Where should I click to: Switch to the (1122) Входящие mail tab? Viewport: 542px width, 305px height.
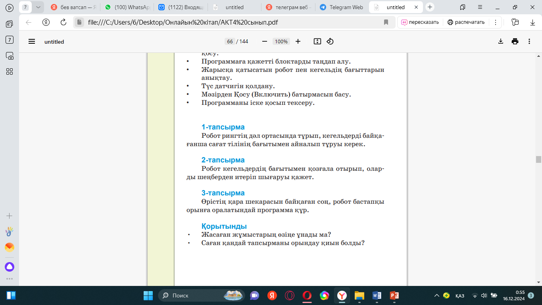coord(181,7)
